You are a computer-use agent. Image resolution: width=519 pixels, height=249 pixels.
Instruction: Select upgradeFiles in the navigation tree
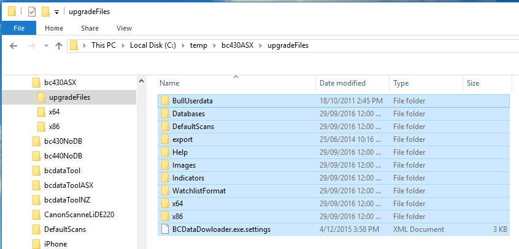(69, 97)
